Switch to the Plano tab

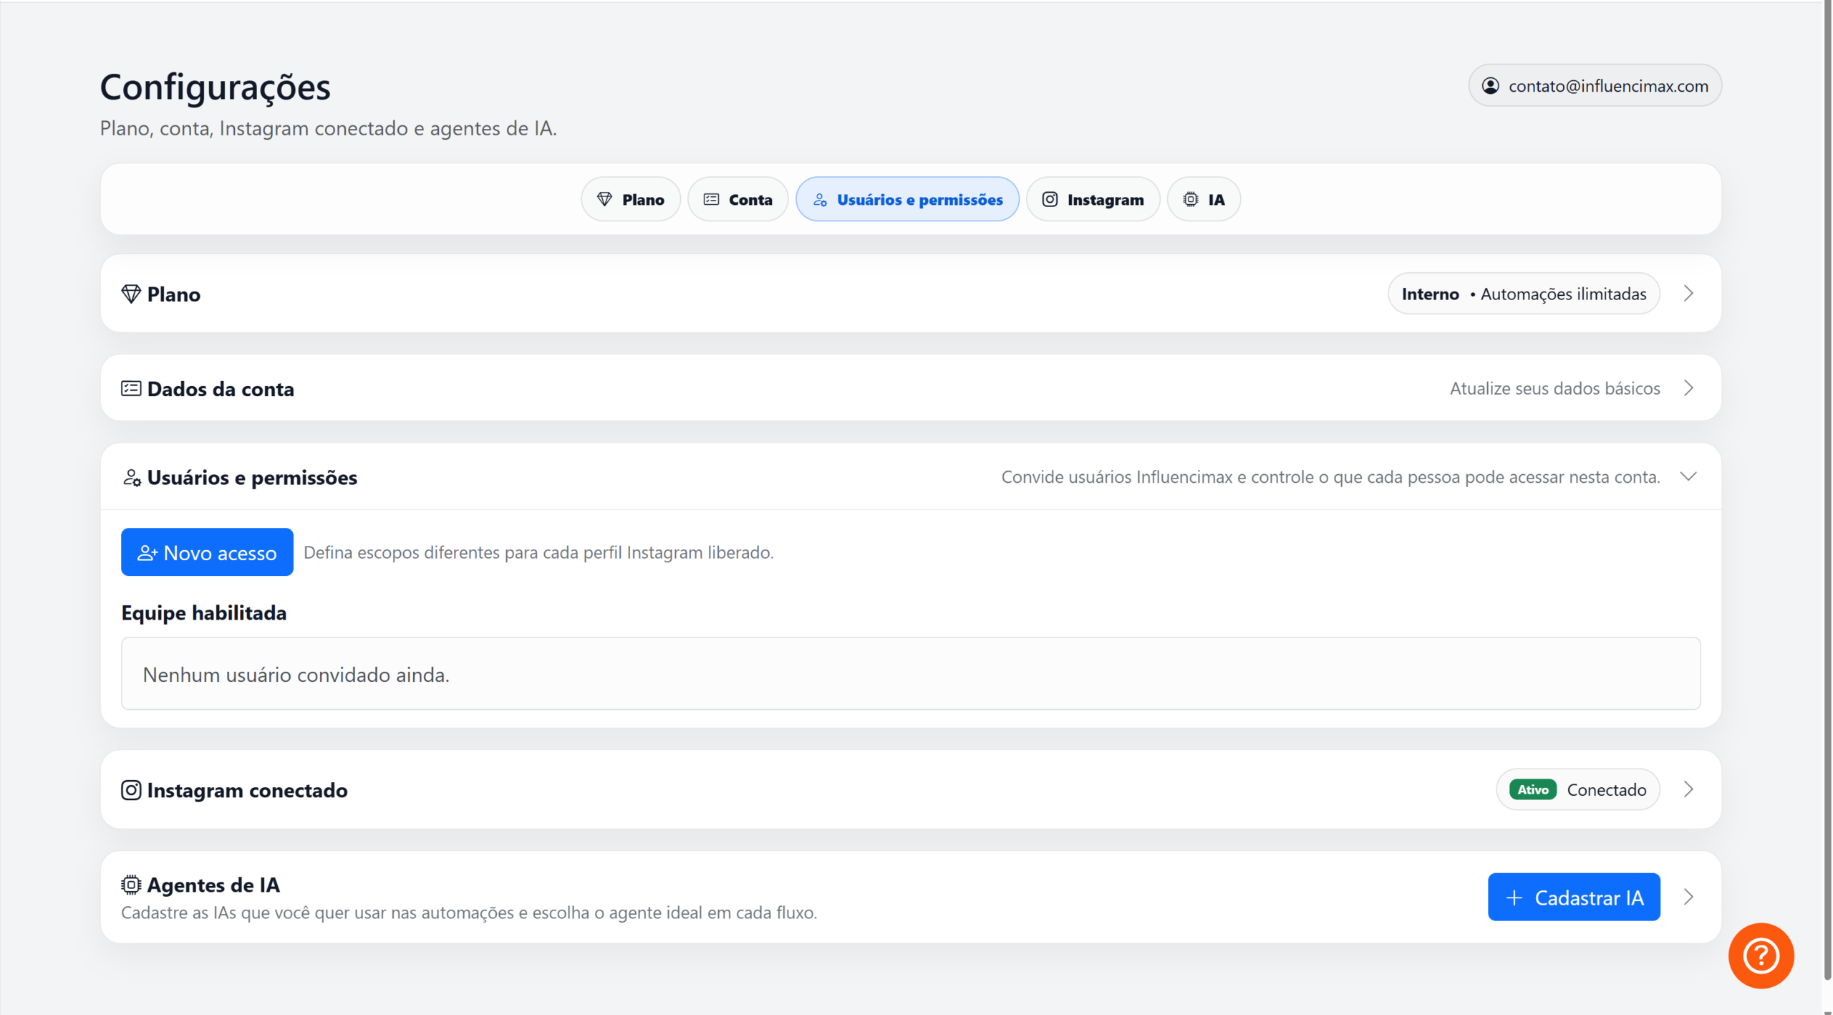pyautogui.click(x=631, y=199)
